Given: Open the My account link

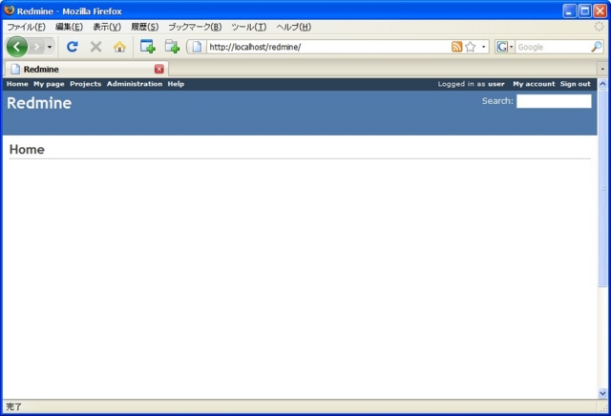Looking at the screenshot, I should [534, 84].
